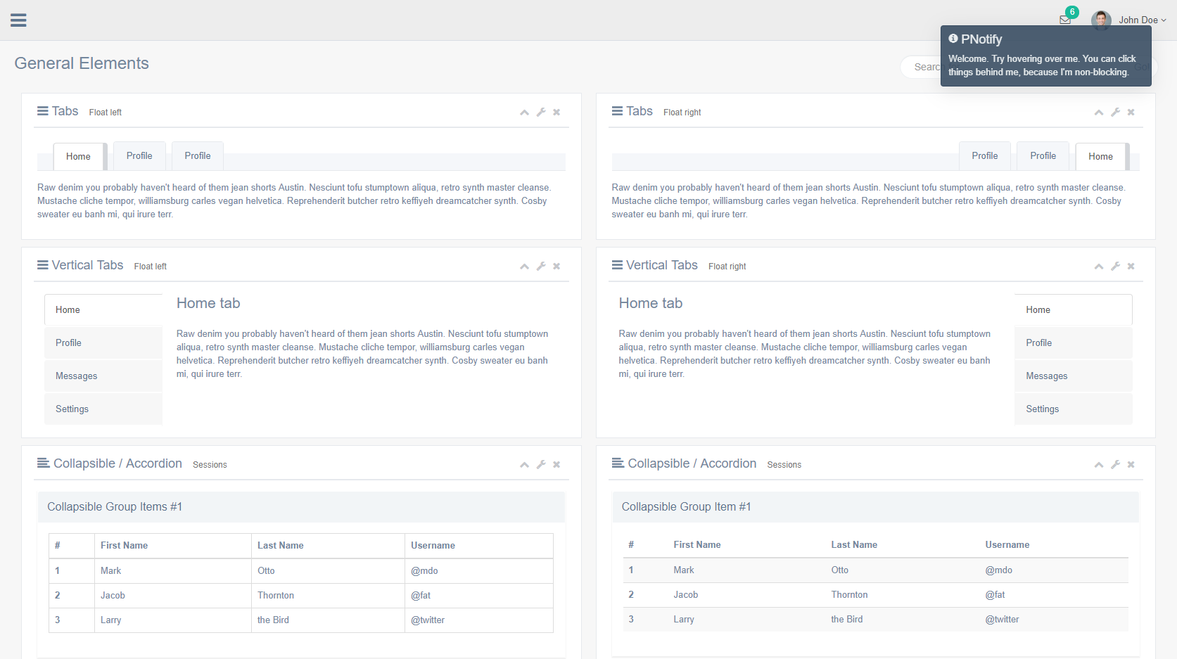This screenshot has height=659, width=1177.
Task: Click @fat in the right table
Action: 995,594
